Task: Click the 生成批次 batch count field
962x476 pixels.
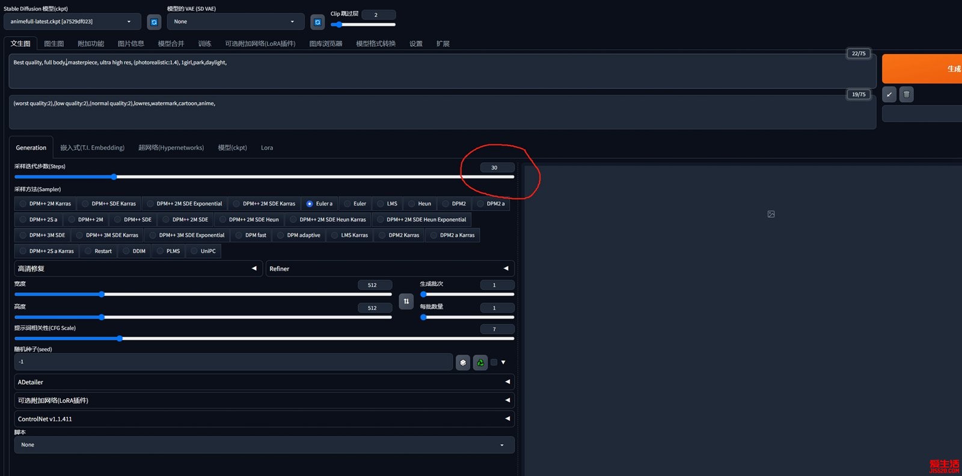Action: click(497, 285)
